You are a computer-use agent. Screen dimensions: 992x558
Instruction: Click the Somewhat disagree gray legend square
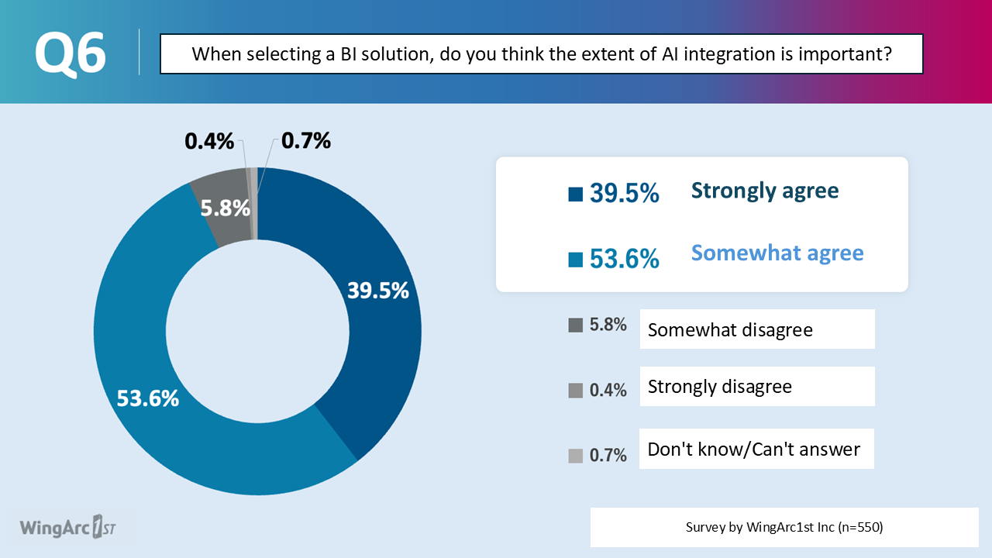point(575,325)
